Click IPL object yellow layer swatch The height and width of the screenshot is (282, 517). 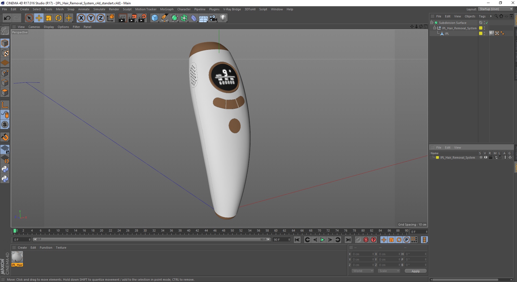pos(480,33)
